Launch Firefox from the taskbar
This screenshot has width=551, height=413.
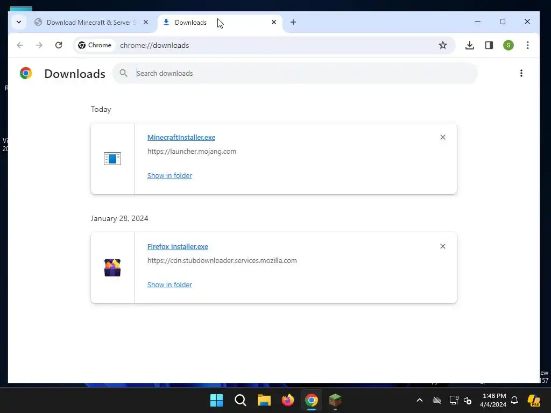point(288,400)
